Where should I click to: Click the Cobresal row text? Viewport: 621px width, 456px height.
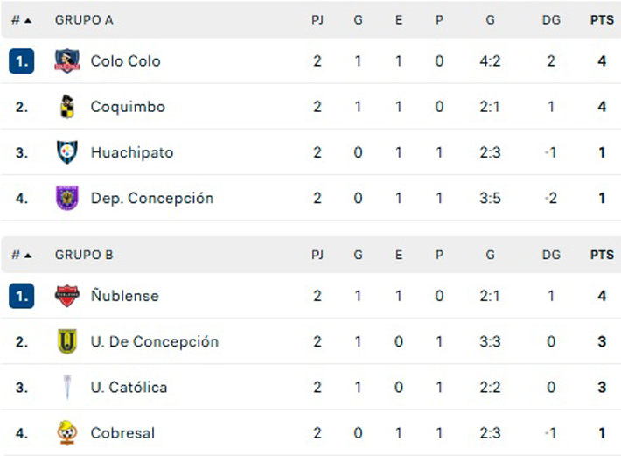coord(122,432)
